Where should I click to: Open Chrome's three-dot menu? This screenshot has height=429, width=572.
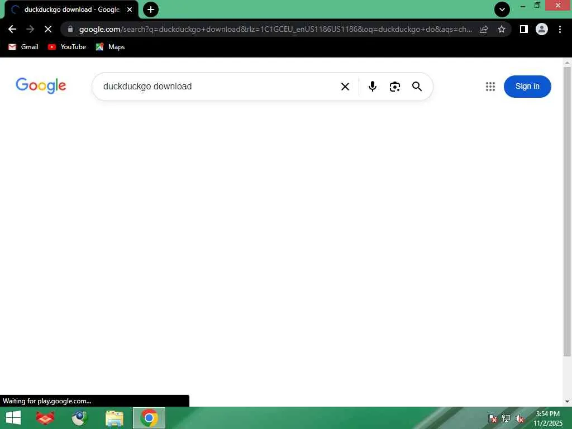(560, 29)
